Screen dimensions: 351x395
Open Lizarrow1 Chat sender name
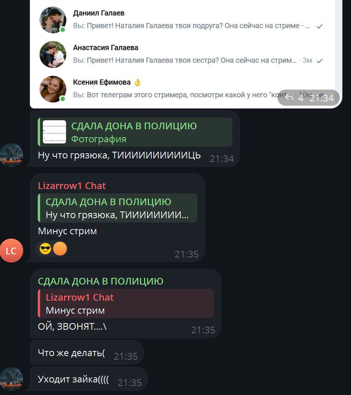[x=72, y=186]
